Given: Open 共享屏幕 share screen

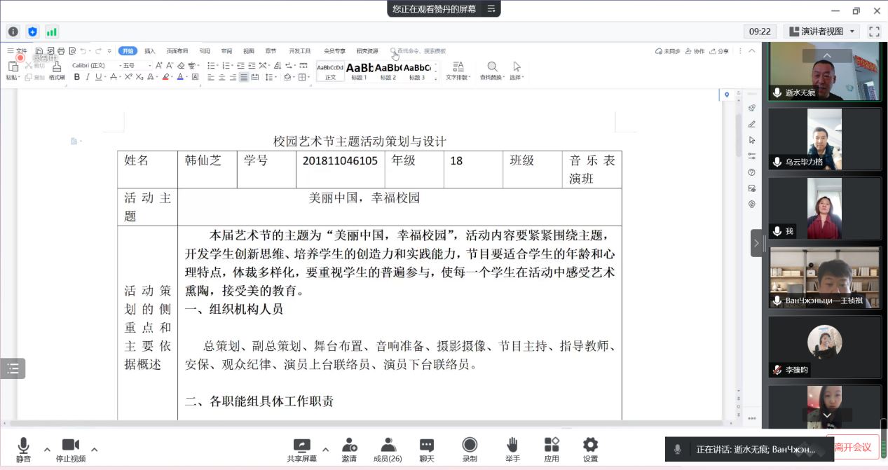Looking at the screenshot, I should pos(301,445).
